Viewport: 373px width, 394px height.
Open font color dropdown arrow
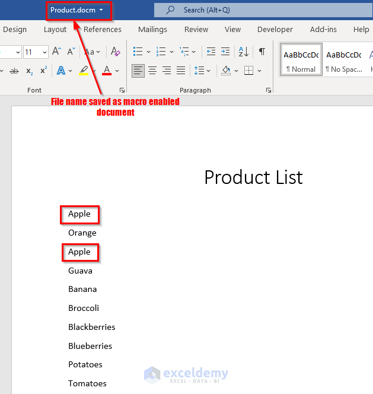click(117, 71)
